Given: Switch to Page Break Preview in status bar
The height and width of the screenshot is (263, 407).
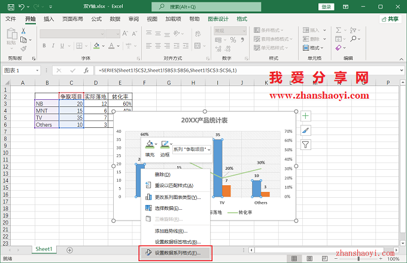Looking at the screenshot, I should [324, 258].
